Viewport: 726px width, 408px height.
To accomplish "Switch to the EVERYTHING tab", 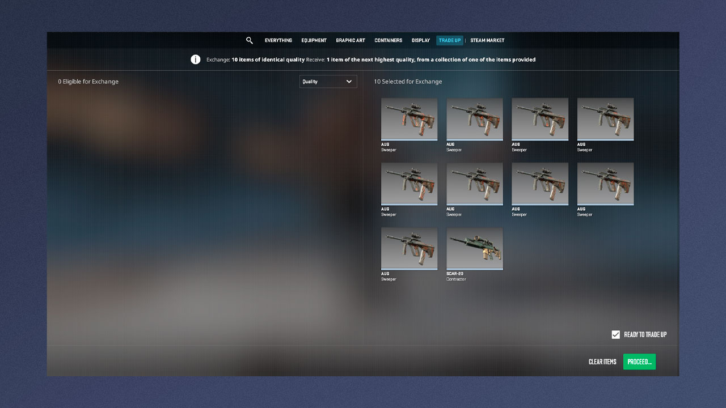I will [x=278, y=40].
